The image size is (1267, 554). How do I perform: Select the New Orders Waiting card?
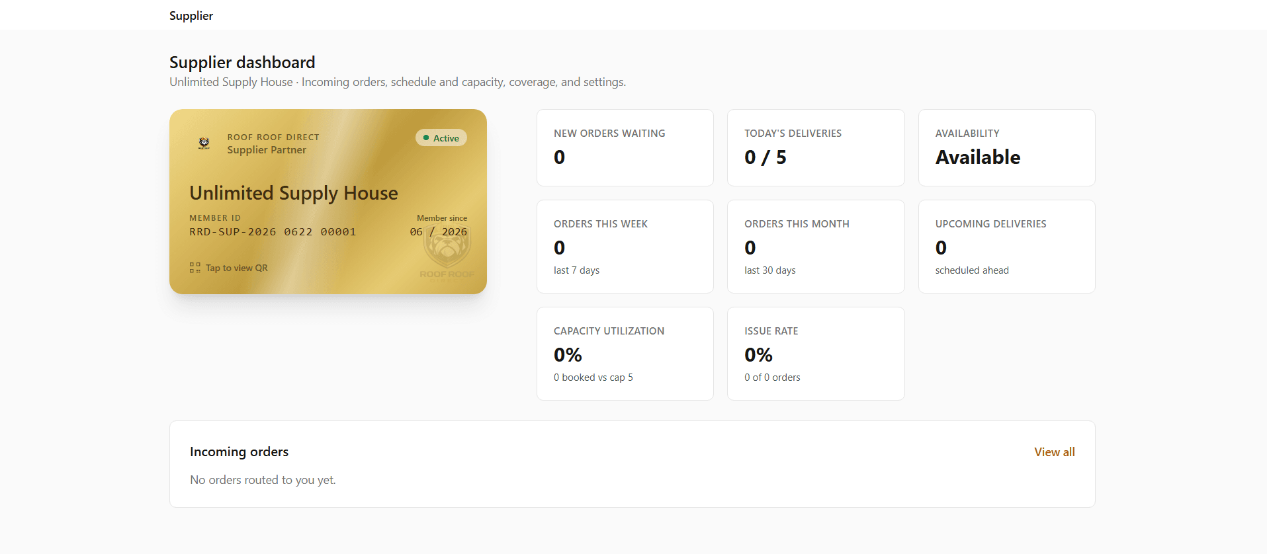click(625, 147)
